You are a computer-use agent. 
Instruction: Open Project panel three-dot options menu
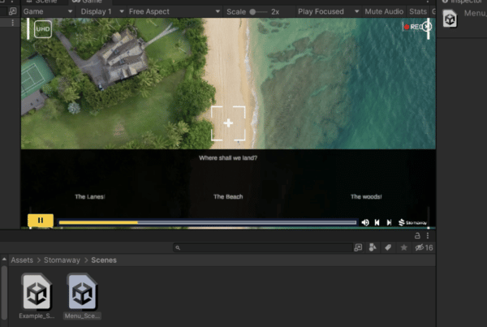click(428, 235)
